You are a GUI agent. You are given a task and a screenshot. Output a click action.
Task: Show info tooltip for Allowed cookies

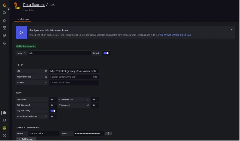[46, 77]
